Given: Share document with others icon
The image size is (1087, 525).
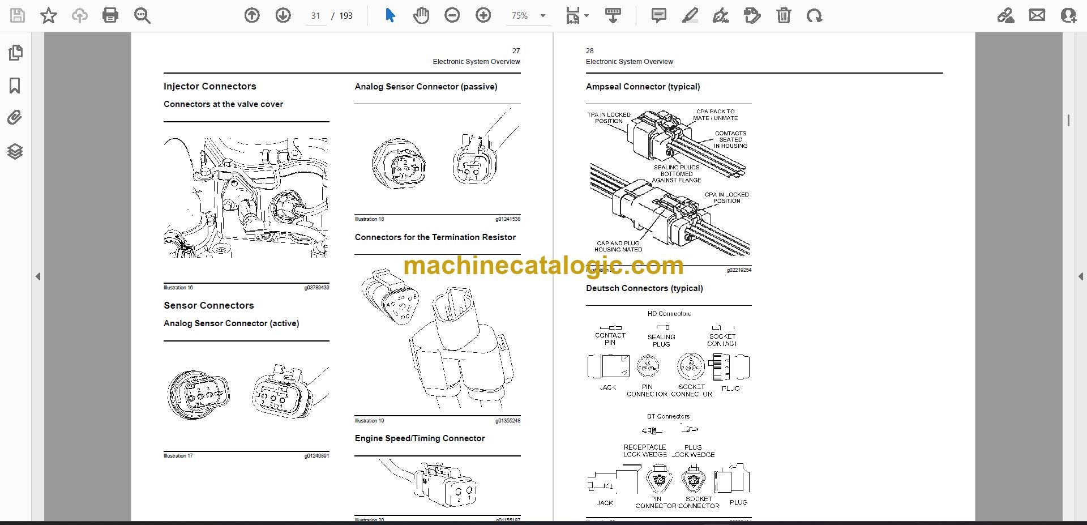Looking at the screenshot, I should [x=1068, y=15].
